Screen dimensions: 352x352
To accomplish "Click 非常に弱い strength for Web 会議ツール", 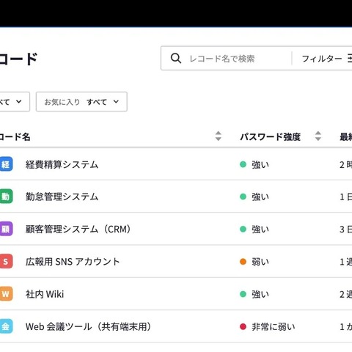I will coord(268,326).
